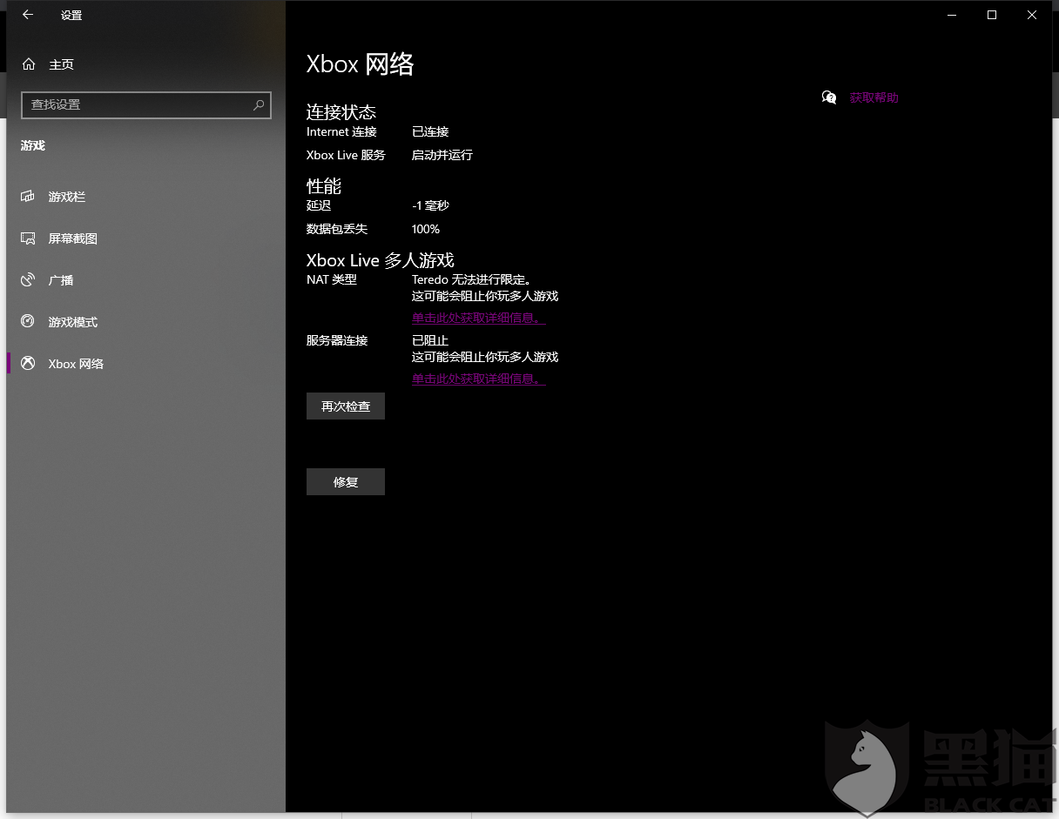1059x819 pixels.
Task: Maximize the Settings window
Action: pyautogui.click(x=992, y=15)
